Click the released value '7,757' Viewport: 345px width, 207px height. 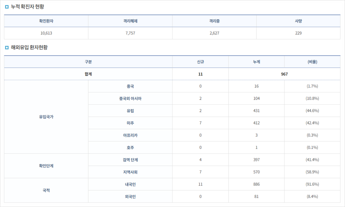tap(130, 33)
